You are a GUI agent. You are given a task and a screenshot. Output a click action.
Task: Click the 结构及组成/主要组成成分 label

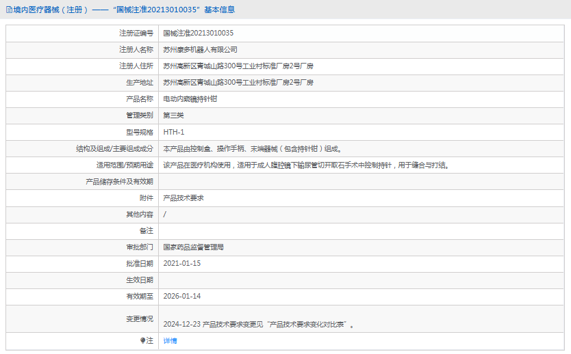[x=115, y=149]
